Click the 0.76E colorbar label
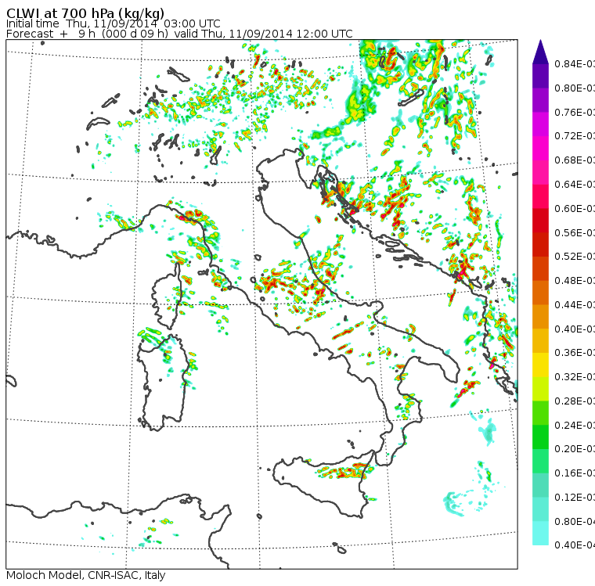 (575, 112)
